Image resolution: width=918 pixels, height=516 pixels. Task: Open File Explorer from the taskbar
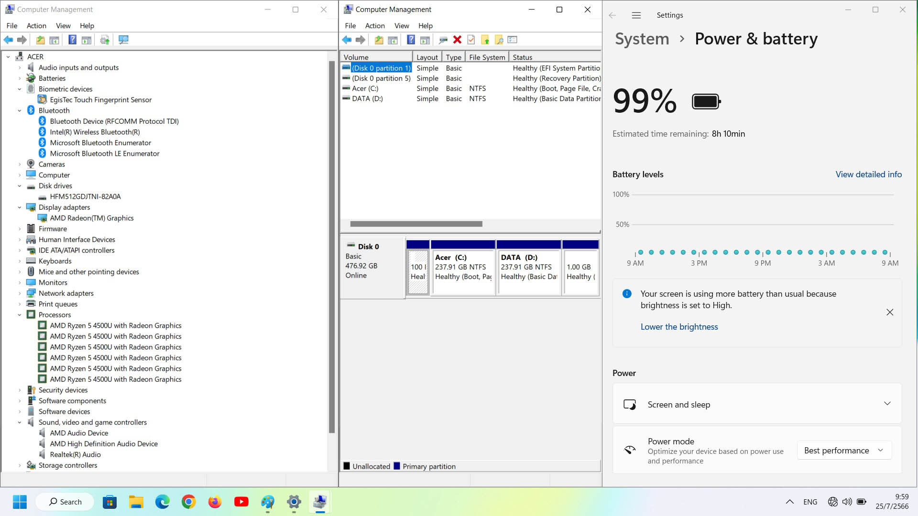click(x=136, y=502)
